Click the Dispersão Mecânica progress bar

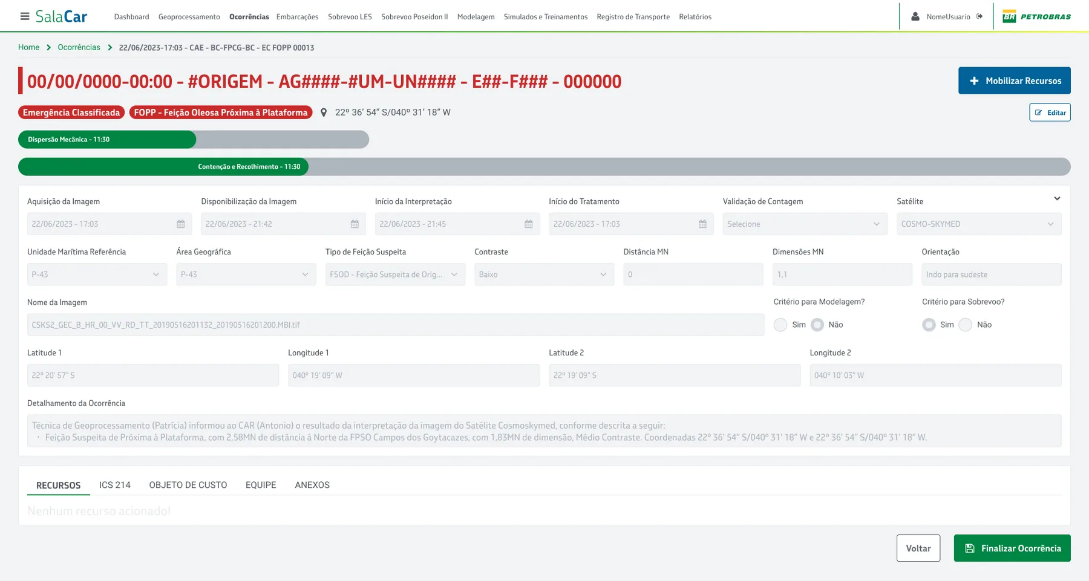(x=194, y=140)
